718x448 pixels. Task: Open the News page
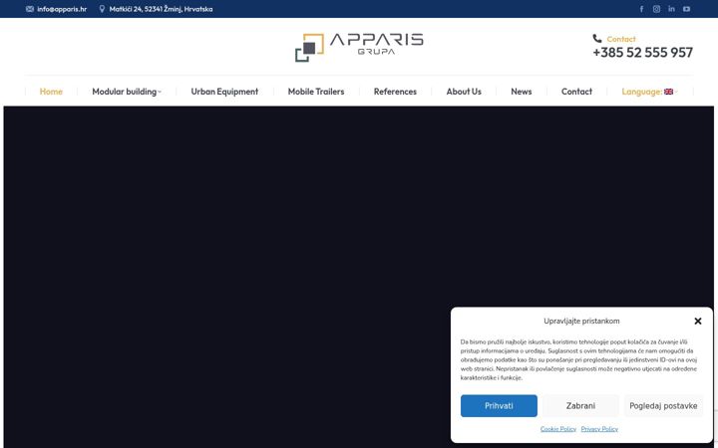tap(522, 92)
